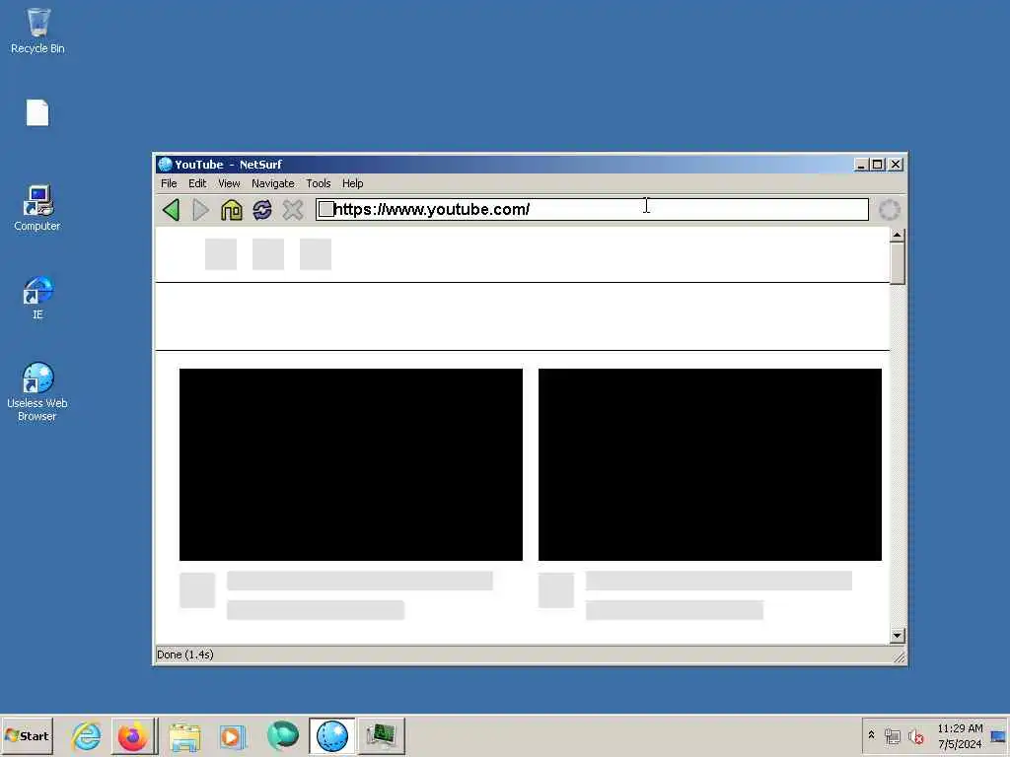This screenshot has height=757, width=1010.
Task: Open the media player taskbar icon
Action: coord(233,737)
